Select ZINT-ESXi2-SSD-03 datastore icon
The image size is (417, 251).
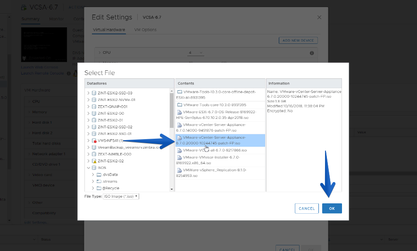click(94, 93)
